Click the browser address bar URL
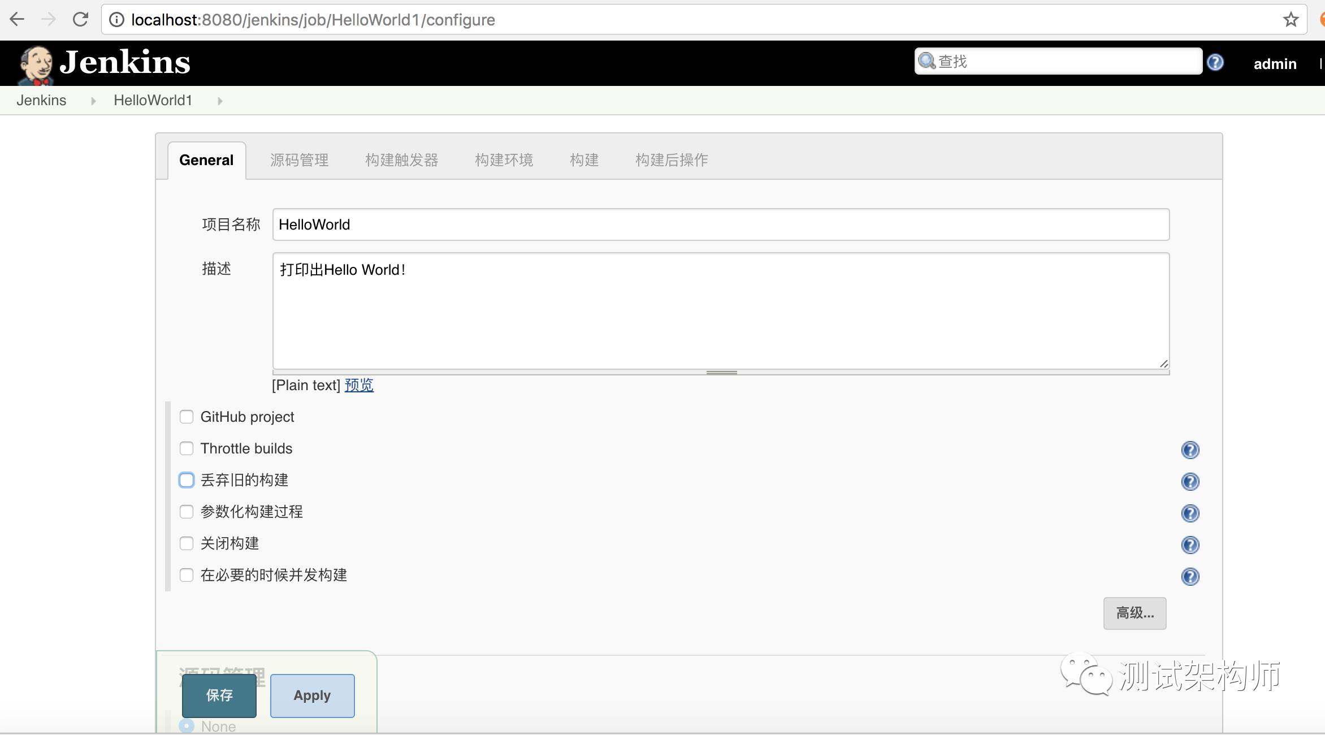The image size is (1325, 735). click(x=313, y=20)
